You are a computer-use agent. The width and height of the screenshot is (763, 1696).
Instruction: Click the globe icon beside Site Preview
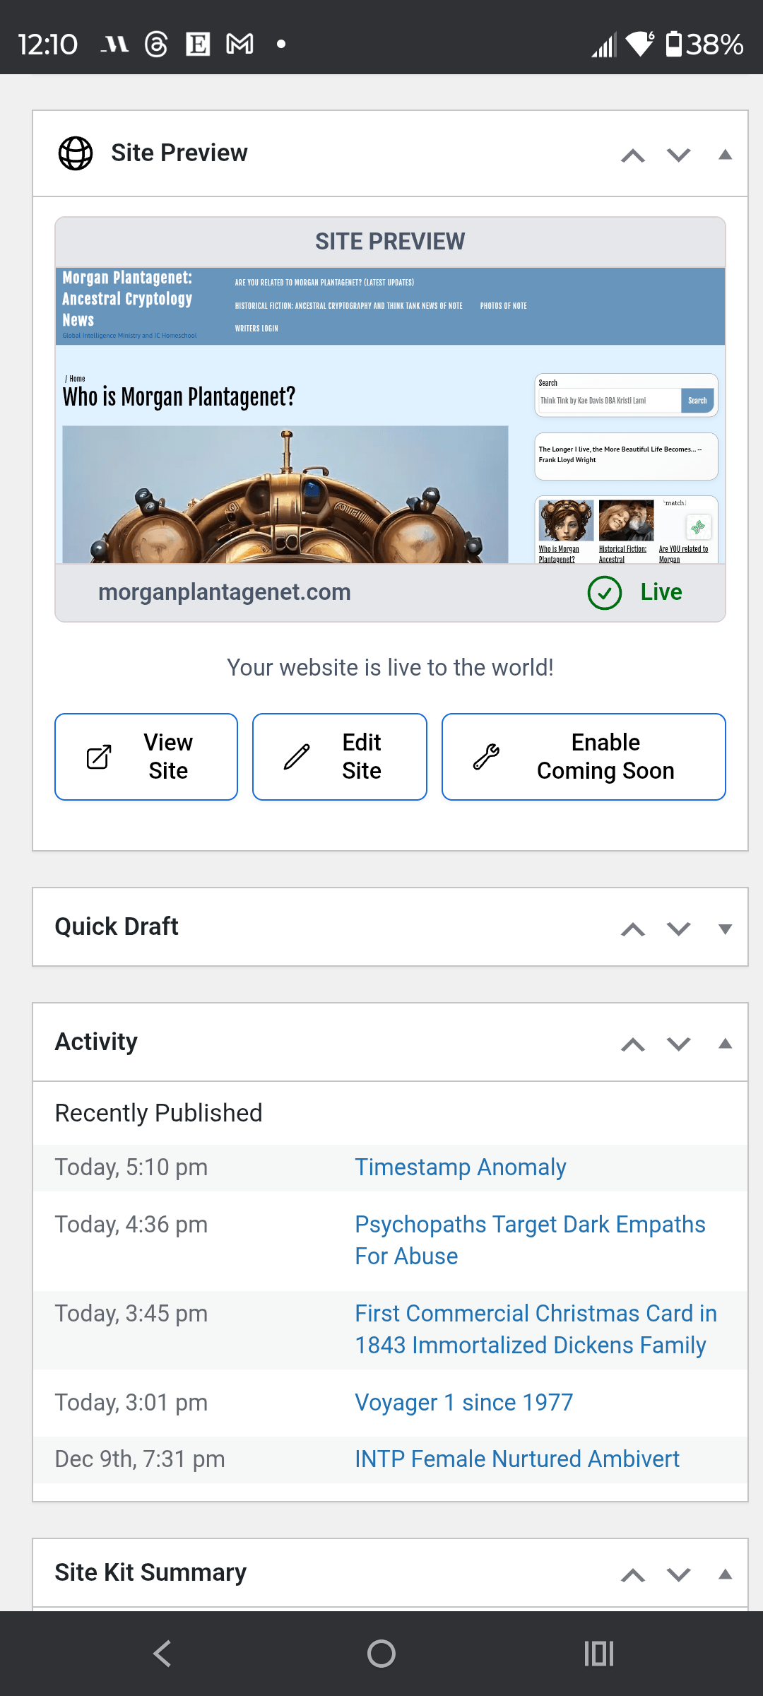tap(76, 153)
